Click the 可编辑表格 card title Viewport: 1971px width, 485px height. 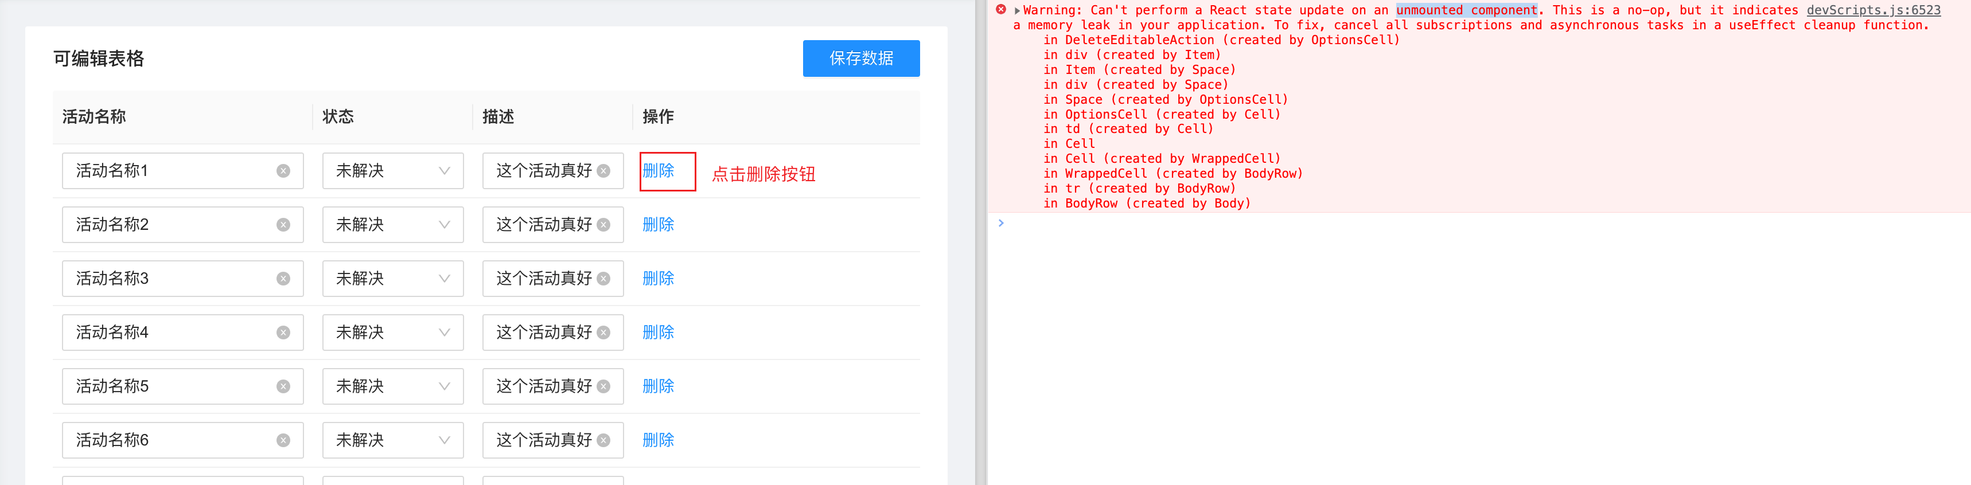click(99, 58)
